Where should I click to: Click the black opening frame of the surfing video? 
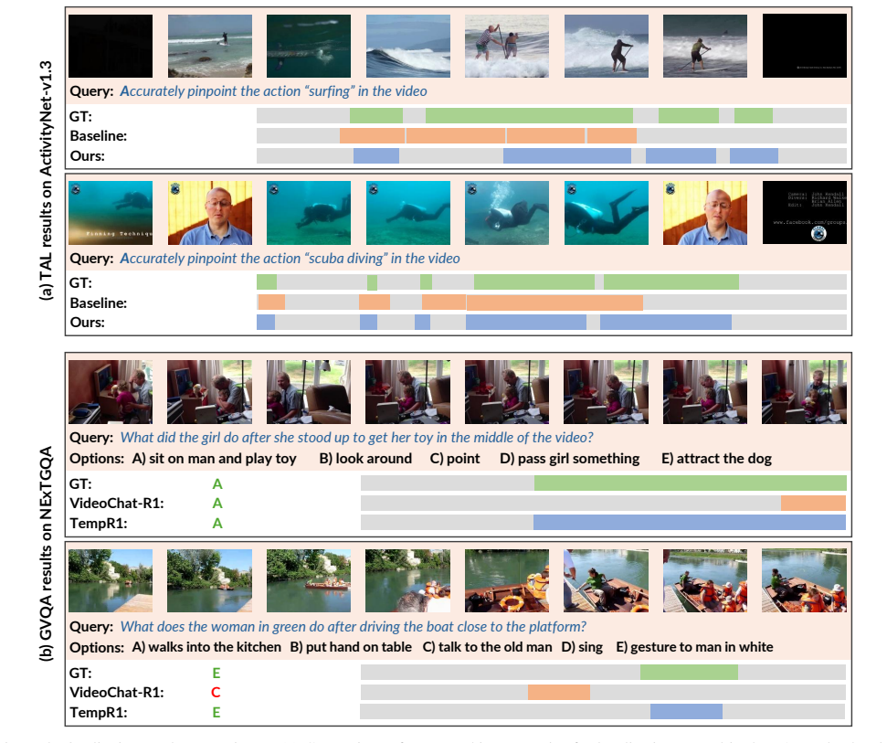111,46
